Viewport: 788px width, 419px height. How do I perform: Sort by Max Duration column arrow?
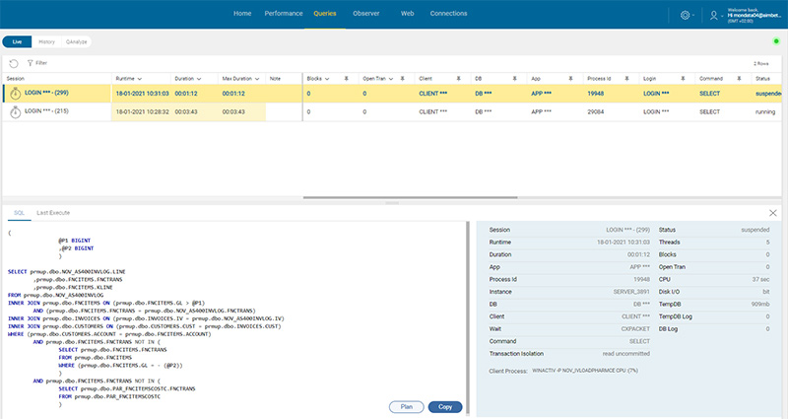257,79
